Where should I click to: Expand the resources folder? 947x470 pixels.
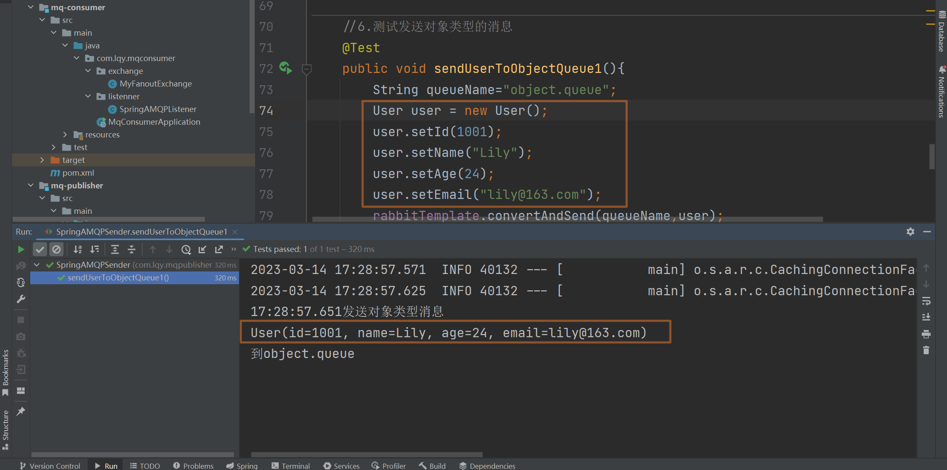coord(65,134)
